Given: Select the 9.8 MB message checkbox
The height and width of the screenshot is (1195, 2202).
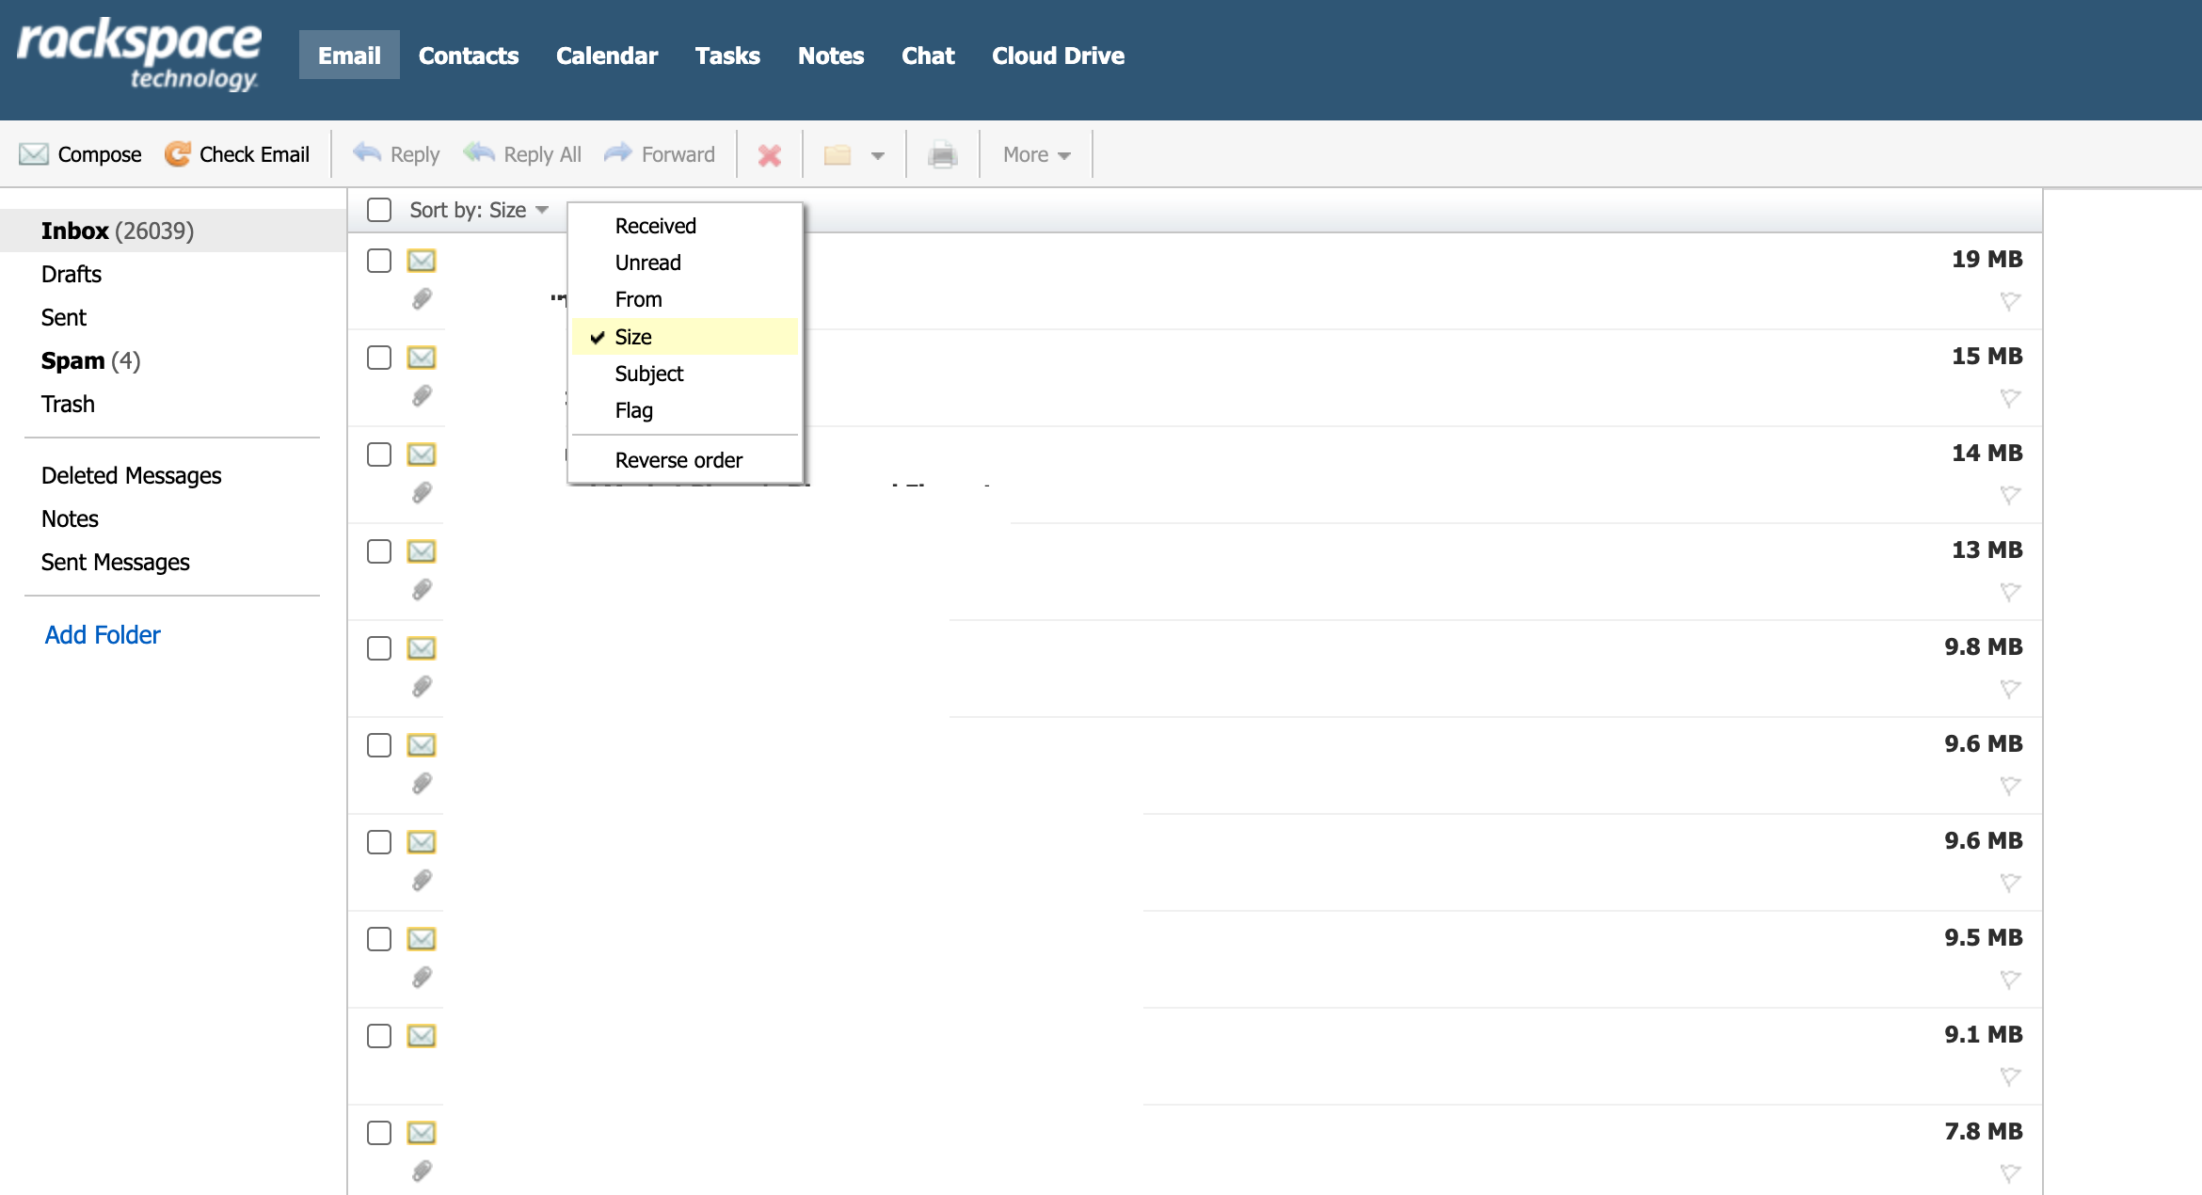Looking at the screenshot, I should [x=379, y=648].
